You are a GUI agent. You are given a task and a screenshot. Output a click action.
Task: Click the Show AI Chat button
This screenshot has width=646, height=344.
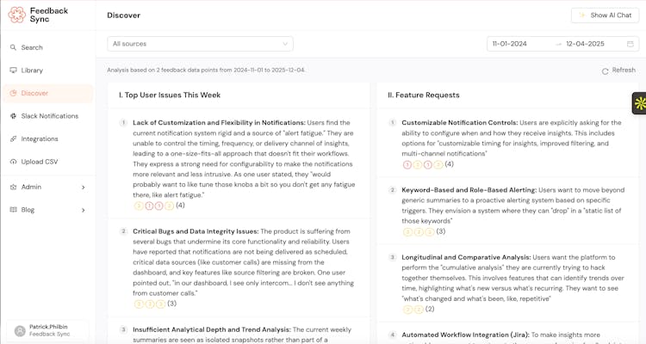click(604, 15)
